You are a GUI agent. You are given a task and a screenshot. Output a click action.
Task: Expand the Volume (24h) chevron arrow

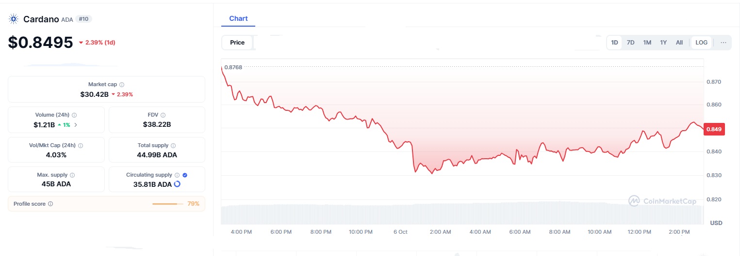click(x=76, y=125)
